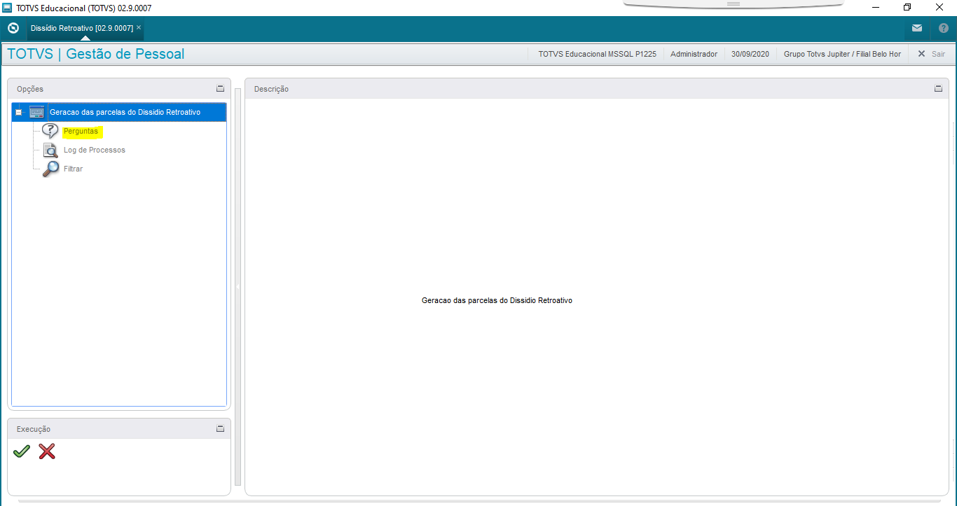
Task: Click the Filtrar magnifying glass icon
Action: [50, 169]
